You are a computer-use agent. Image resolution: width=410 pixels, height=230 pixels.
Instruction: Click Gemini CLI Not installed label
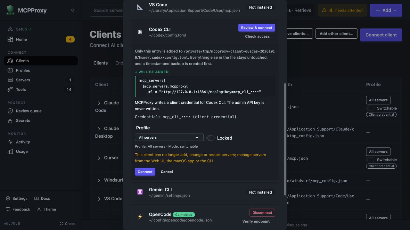point(260,192)
